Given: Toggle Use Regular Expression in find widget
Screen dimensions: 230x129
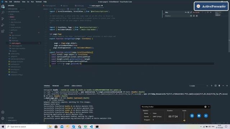Looking at the screenshot, I should (x=191, y=13).
